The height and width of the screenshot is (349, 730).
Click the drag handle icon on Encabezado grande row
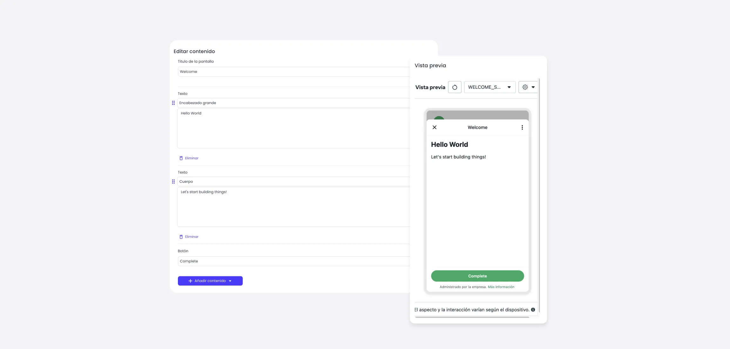point(173,103)
